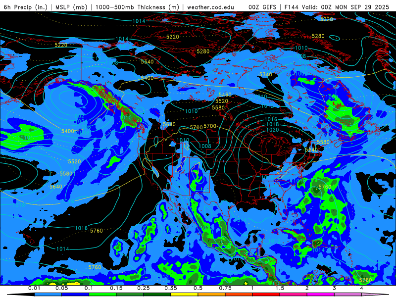The height and width of the screenshot is (297, 396).
Task: Click the 0.15 color bar value
Action: tap(116, 288)
